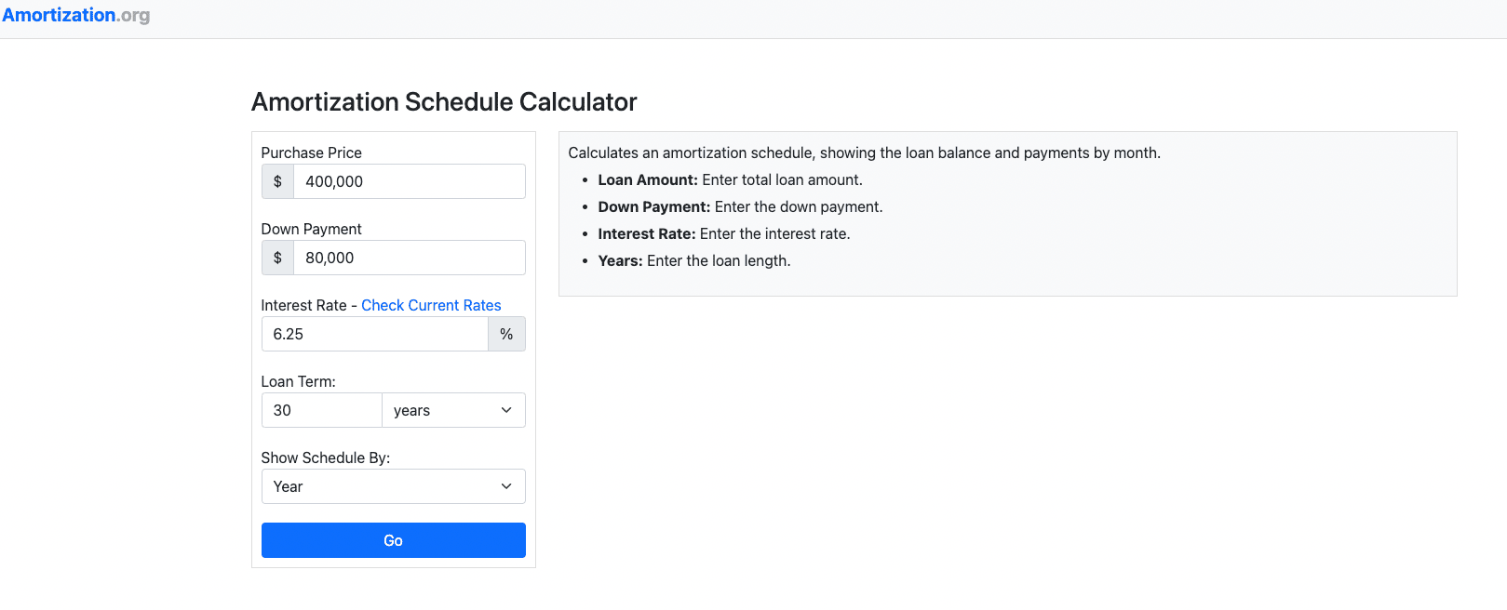This screenshot has width=1507, height=610.
Task: Open the Amortization.org home logo
Action: [x=76, y=15]
